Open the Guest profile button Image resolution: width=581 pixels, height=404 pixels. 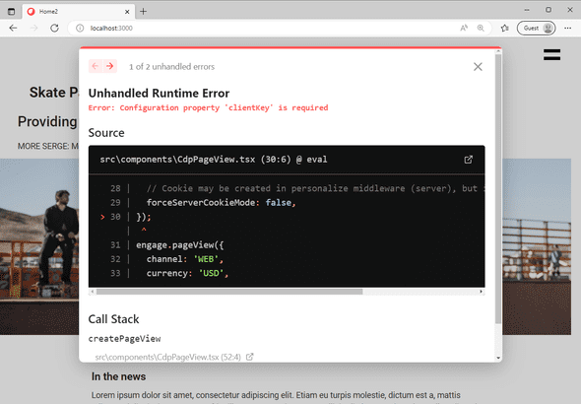point(536,29)
